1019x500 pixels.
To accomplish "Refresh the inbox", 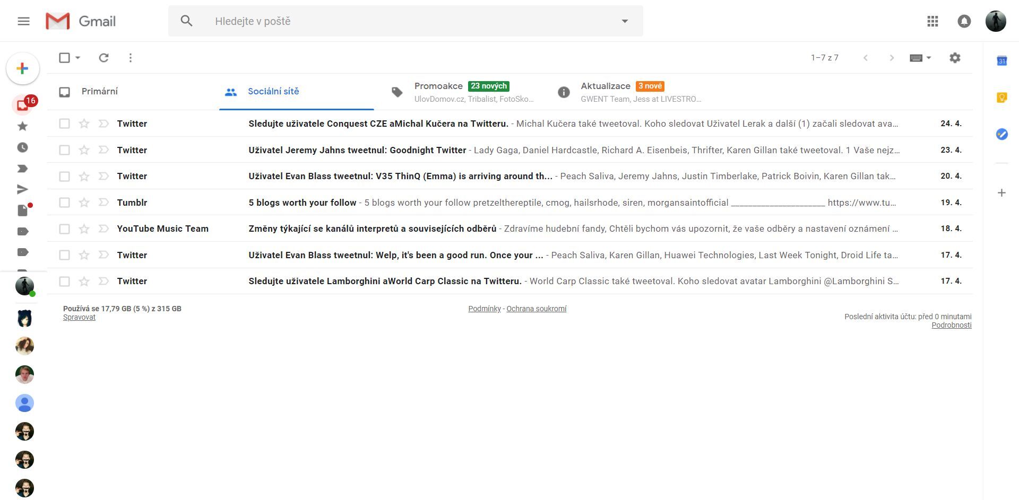I will click(103, 57).
